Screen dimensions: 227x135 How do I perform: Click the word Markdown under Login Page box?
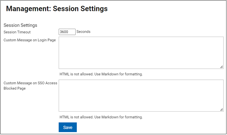110,74
